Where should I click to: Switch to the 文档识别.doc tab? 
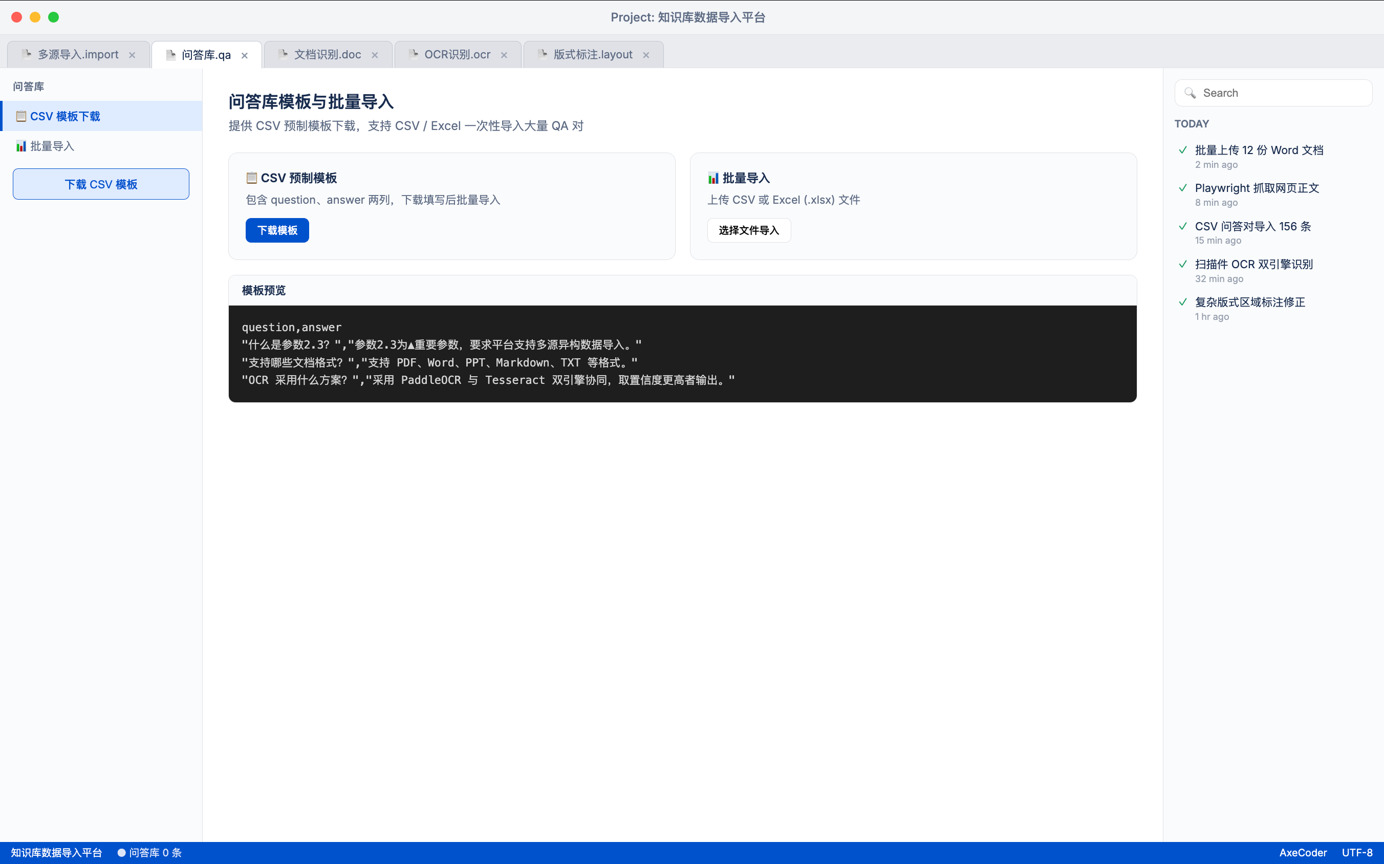tap(328, 54)
